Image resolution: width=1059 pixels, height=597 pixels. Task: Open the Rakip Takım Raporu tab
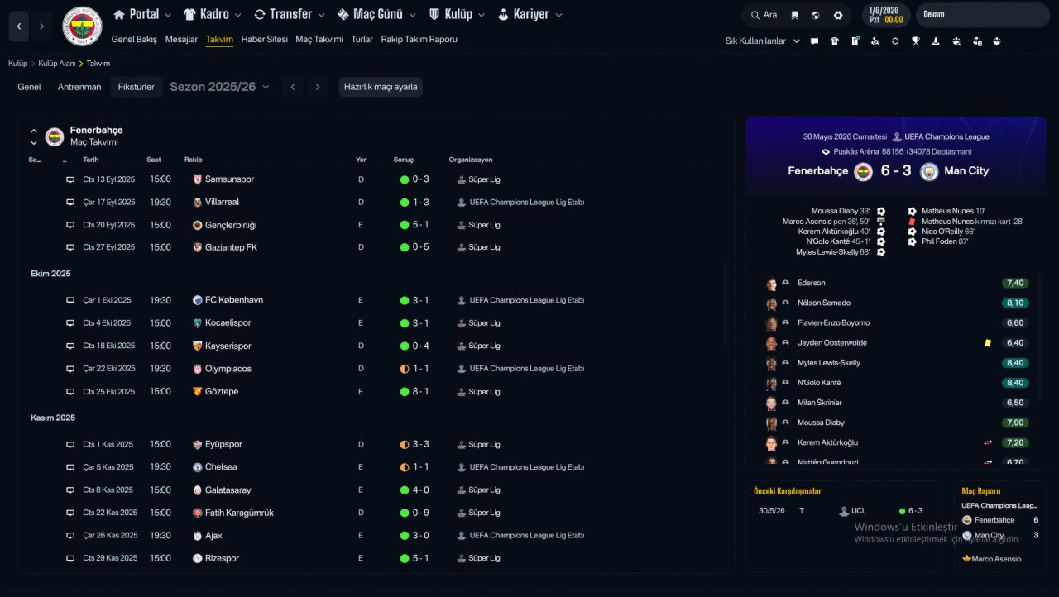click(x=419, y=39)
